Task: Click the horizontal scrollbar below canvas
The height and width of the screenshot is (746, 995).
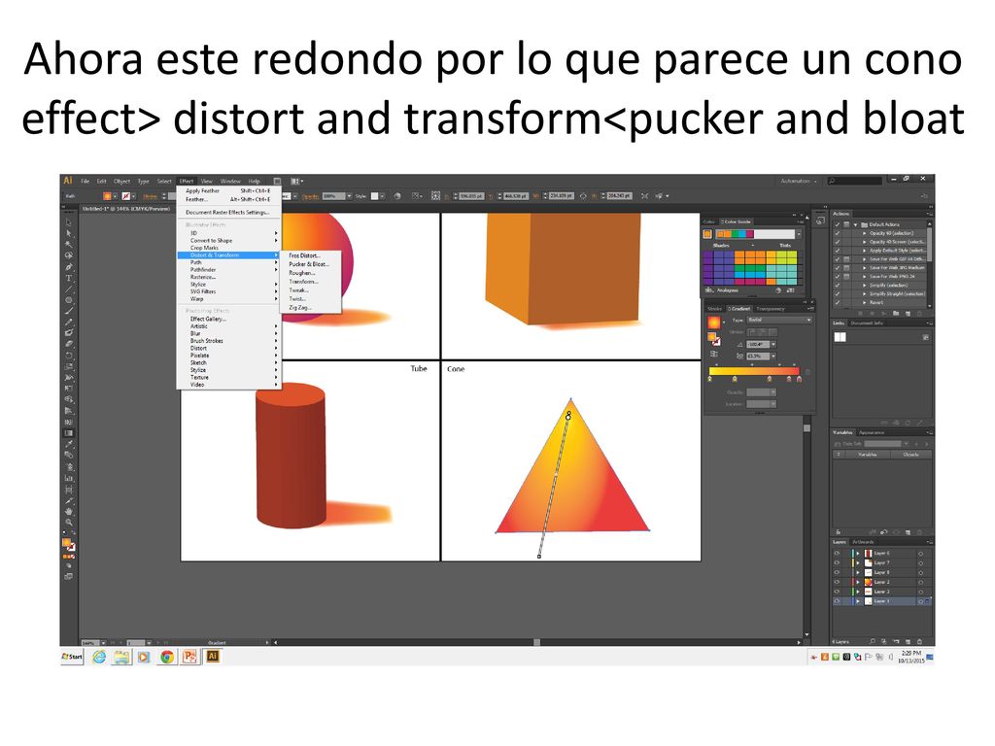Action: pos(536,643)
